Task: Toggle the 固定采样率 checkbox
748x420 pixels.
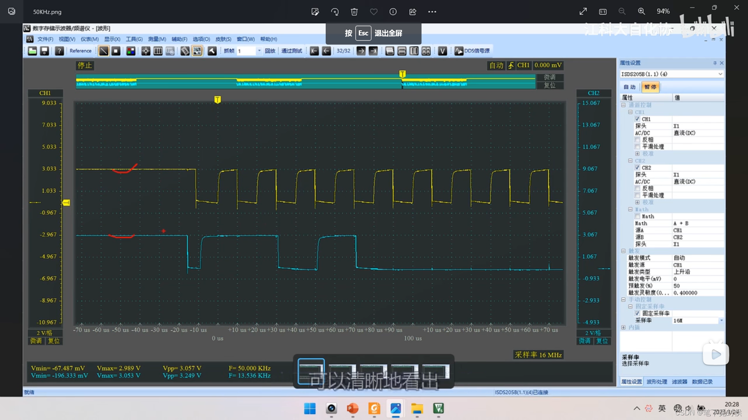Action: coord(637,313)
